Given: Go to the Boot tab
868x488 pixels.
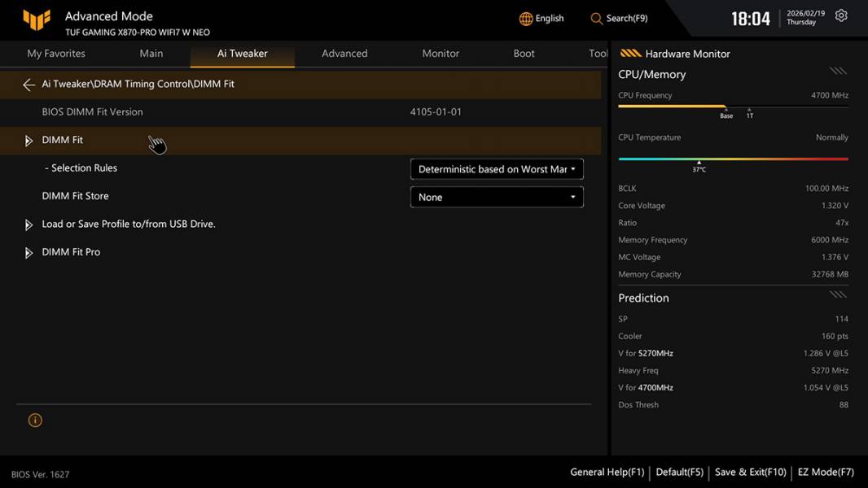Looking at the screenshot, I should coord(524,54).
